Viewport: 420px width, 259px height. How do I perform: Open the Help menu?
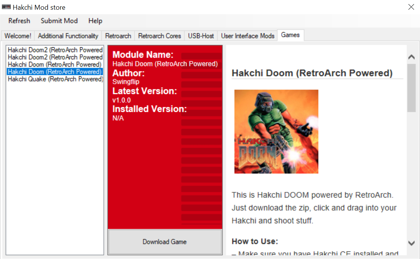95,21
